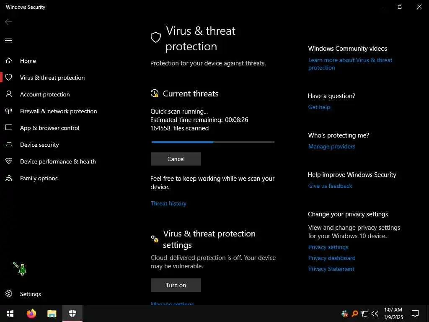Expand the hamburger navigation menu
Screen dimensions: 429x322
click(8, 41)
